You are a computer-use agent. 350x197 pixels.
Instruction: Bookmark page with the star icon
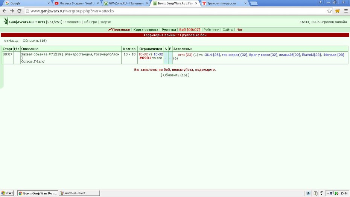tap(329, 11)
